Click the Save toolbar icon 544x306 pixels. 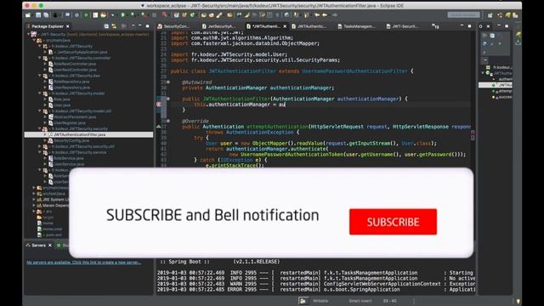pyautogui.click(x=38, y=15)
